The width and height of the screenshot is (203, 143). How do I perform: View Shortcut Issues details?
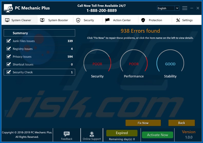pos(23,64)
